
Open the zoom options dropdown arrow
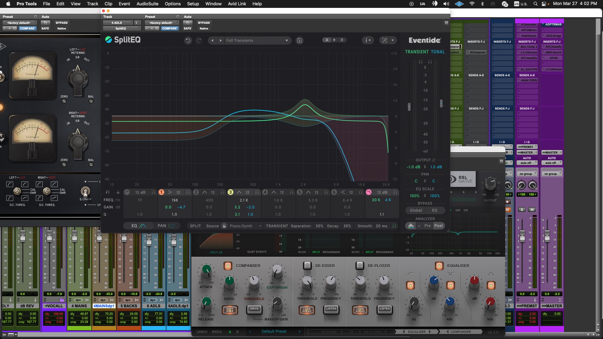(x=393, y=40)
